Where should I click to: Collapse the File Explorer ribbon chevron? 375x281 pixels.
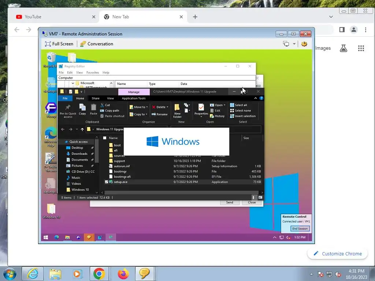click(255, 98)
